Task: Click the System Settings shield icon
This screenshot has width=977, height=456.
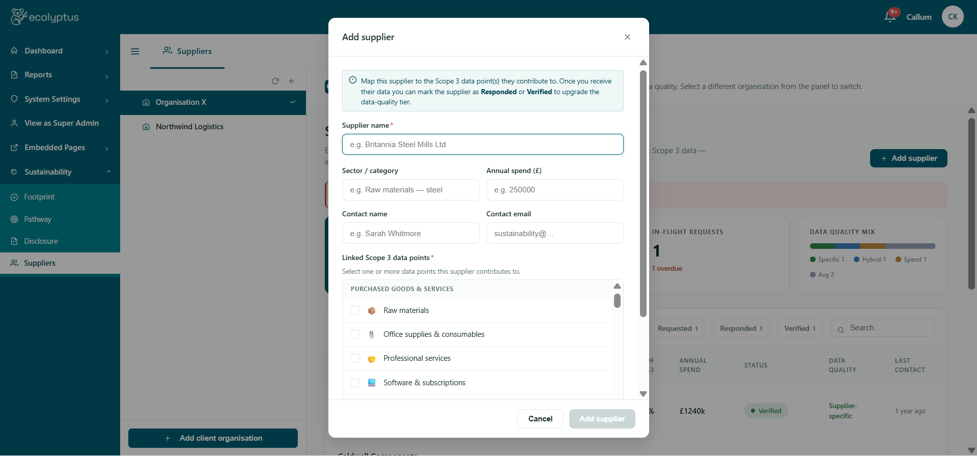Action: tap(14, 99)
